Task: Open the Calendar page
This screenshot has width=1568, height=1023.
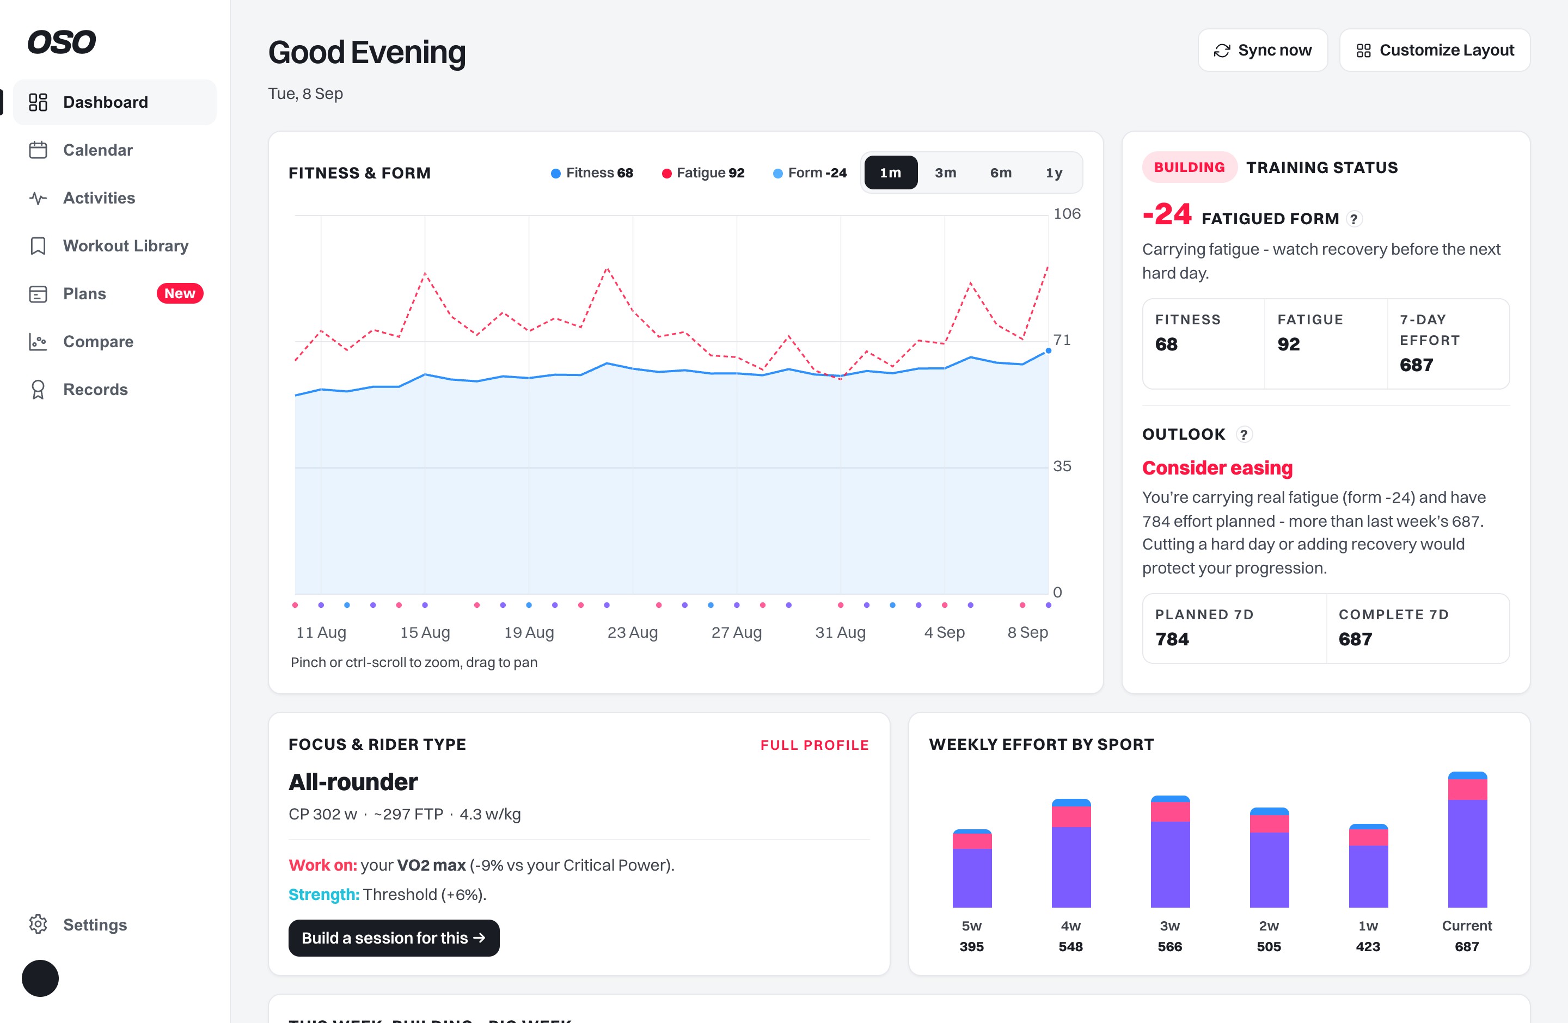Action: 115,150
